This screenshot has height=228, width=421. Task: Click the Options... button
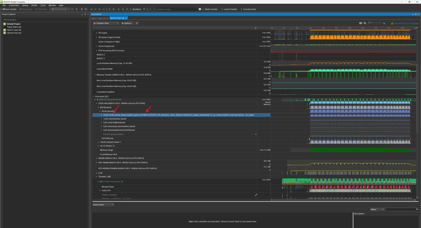coord(127,23)
